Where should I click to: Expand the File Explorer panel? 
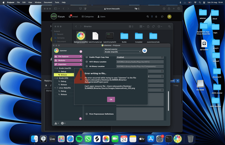pyautogui.click(x=68, y=56)
